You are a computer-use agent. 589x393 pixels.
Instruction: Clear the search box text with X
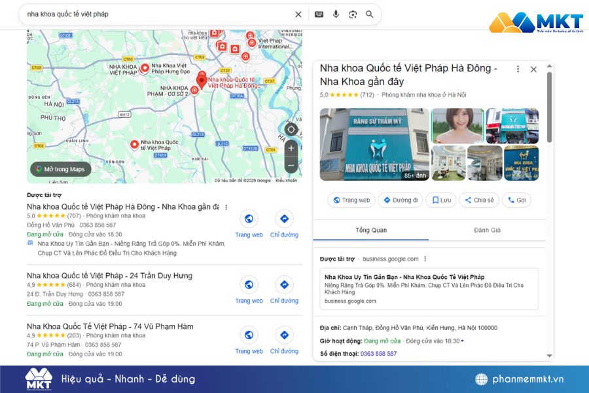(298, 14)
